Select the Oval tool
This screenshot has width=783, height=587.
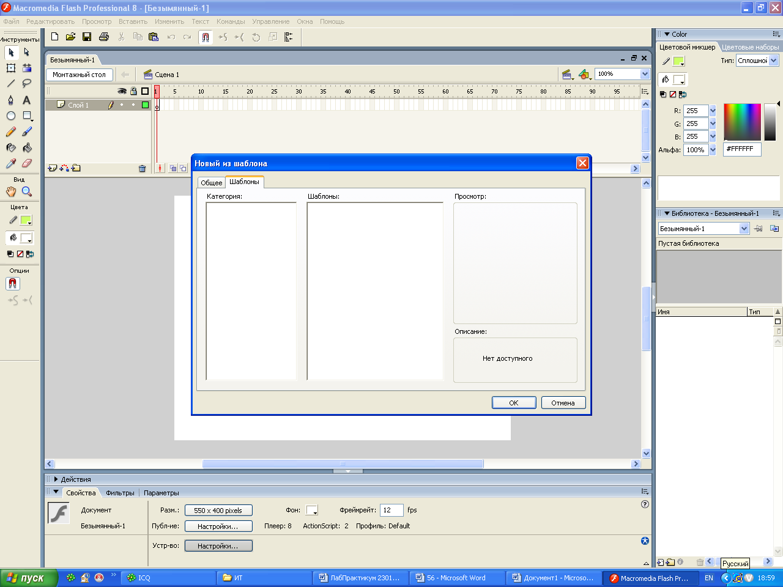11,116
